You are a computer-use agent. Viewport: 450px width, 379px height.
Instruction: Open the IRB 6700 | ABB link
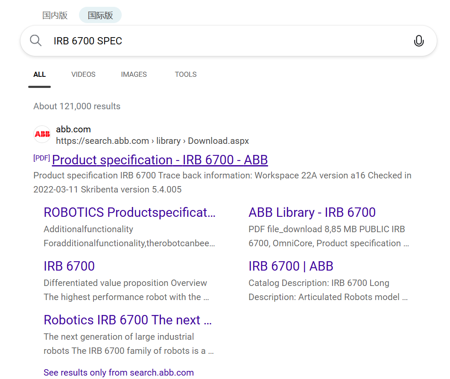tap(291, 266)
